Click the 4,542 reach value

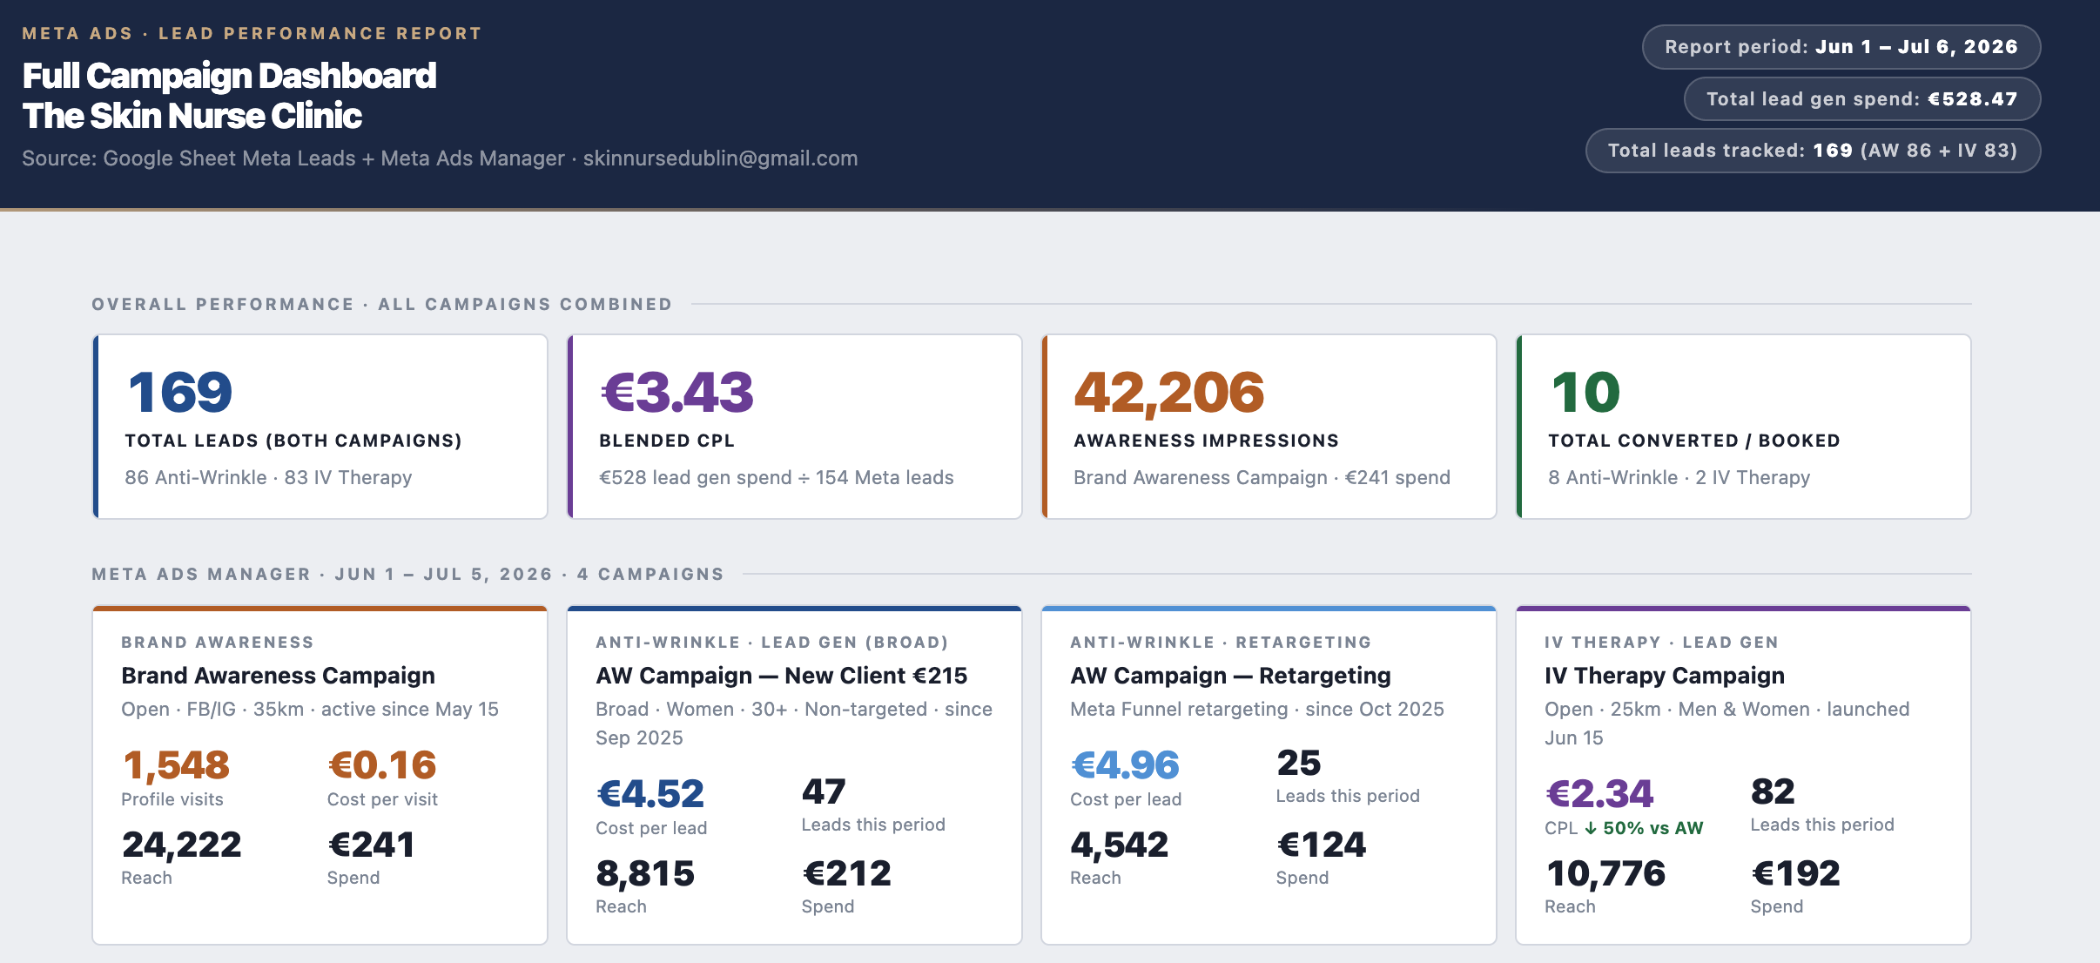[x=1119, y=845]
